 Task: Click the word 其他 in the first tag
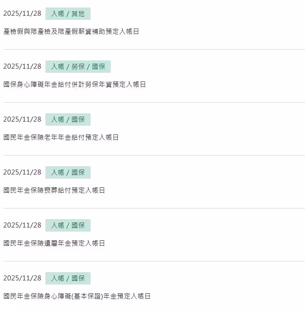tap(78, 14)
